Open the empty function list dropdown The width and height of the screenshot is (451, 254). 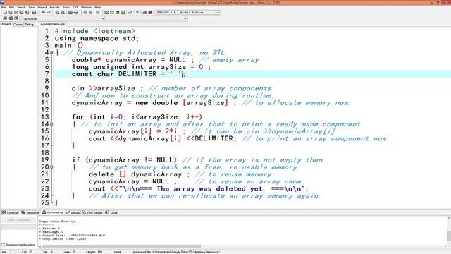coord(185,19)
